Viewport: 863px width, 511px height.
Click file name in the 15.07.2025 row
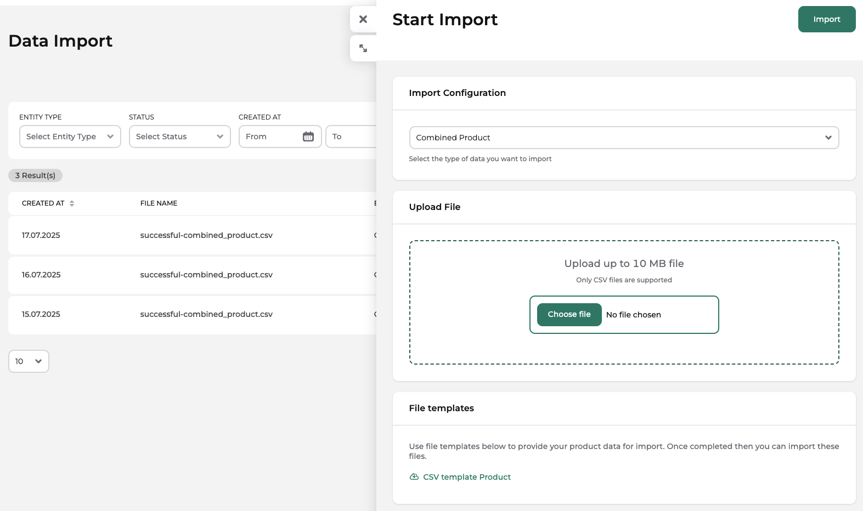(206, 314)
